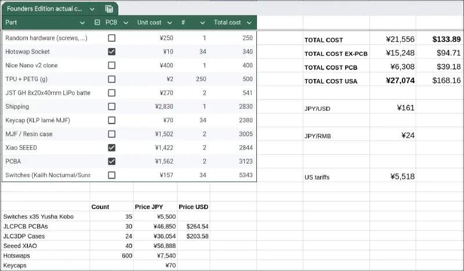Select the 'Xiao SEEED' cell
Viewport: 464px width, 271px height.
point(21,147)
